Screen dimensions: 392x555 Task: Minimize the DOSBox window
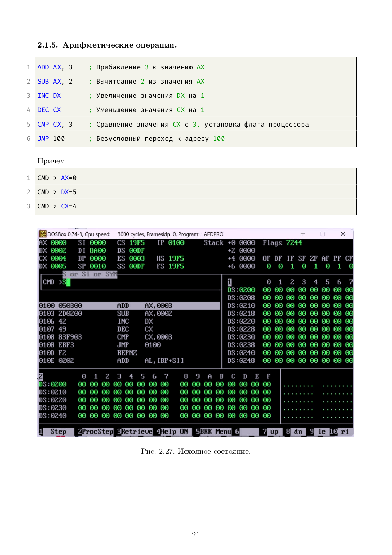coord(303,234)
